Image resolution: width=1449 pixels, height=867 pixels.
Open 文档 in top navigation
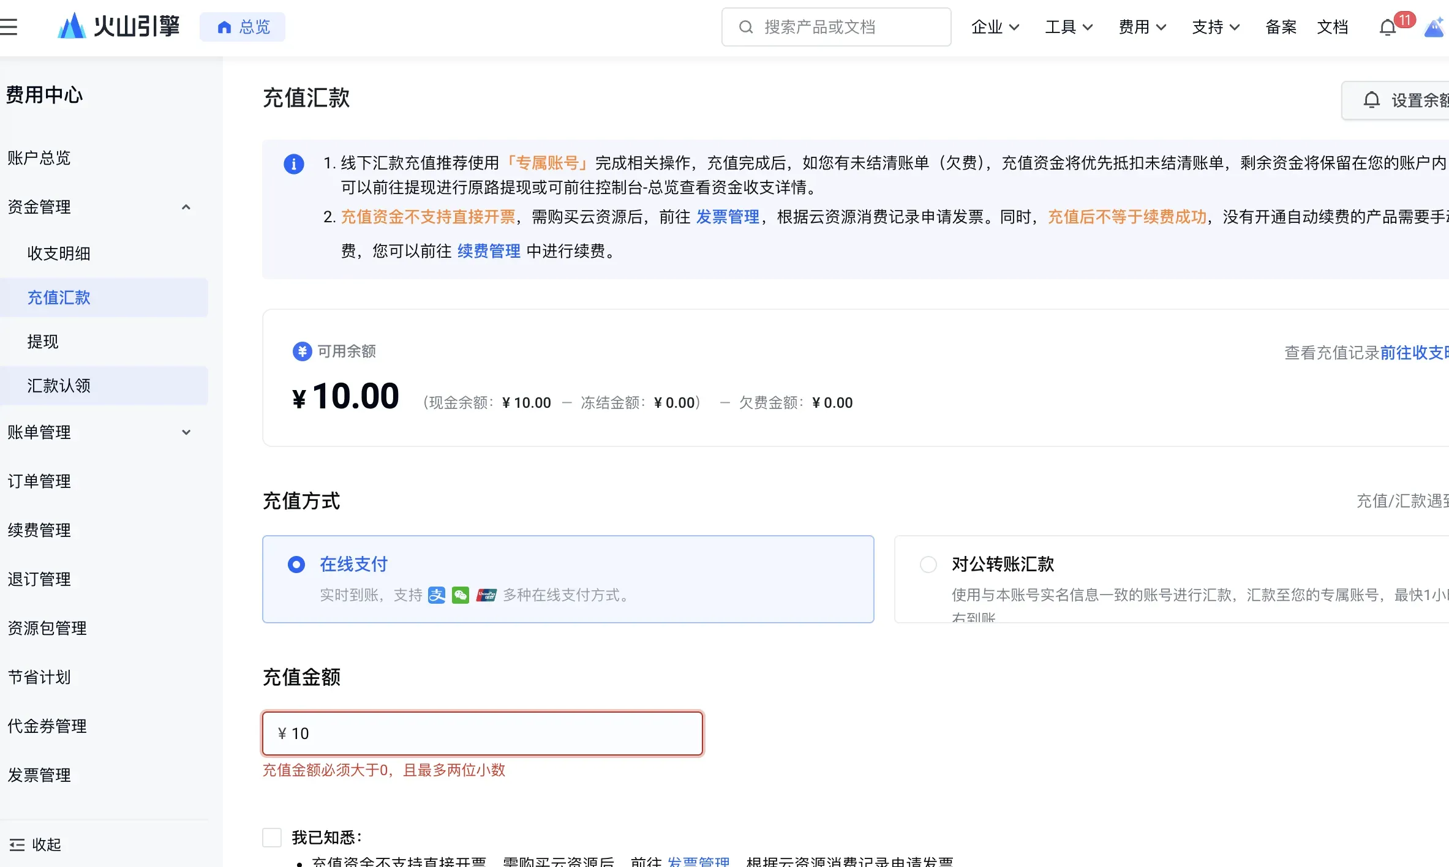click(1333, 27)
